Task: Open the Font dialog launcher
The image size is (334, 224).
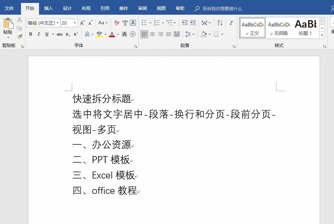Action: [136, 46]
